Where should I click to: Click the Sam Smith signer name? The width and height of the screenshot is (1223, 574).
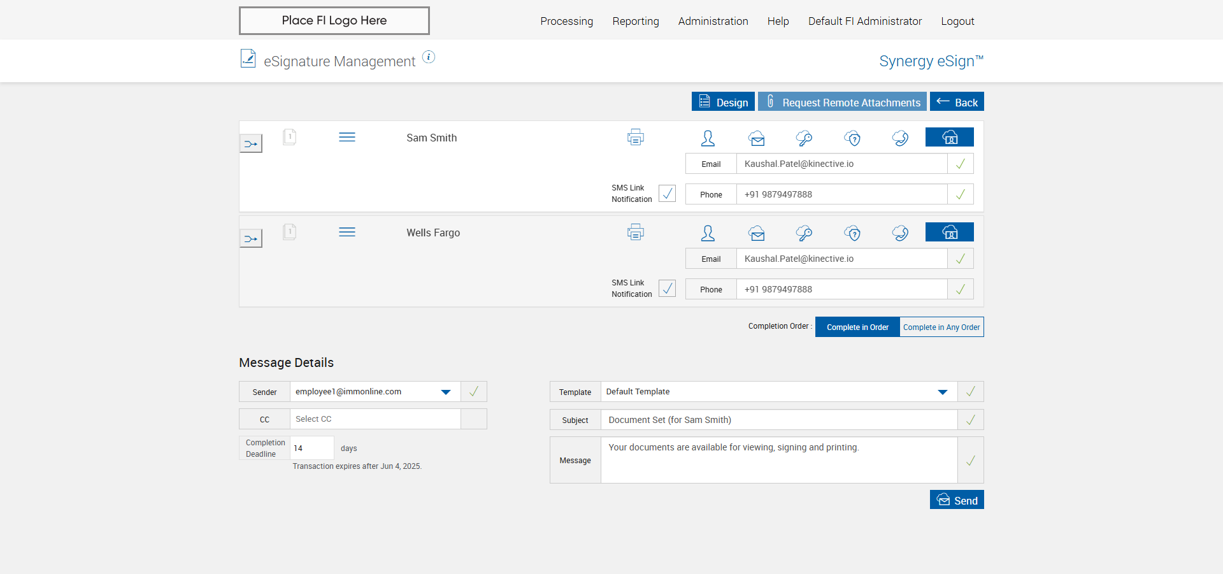click(x=432, y=138)
